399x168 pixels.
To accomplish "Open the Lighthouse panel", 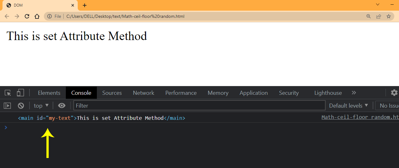I will [328, 93].
